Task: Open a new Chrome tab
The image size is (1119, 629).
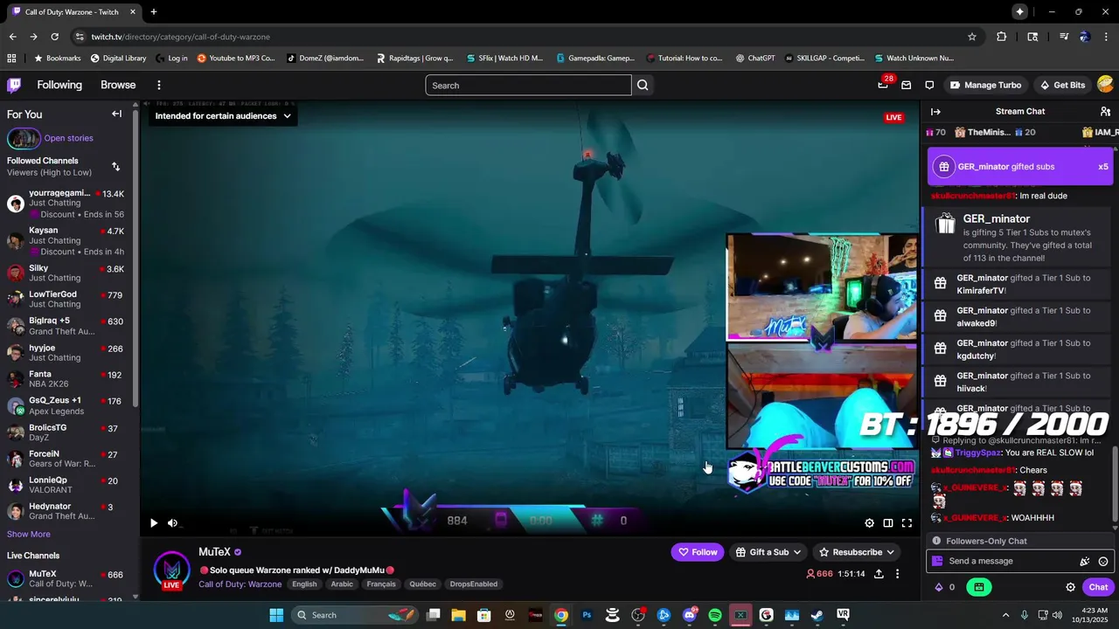Action: pyautogui.click(x=154, y=12)
